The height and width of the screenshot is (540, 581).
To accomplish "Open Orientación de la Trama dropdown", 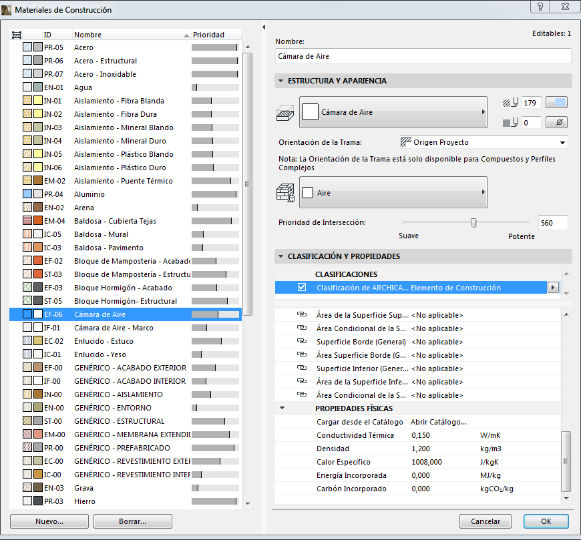I will click(483, 142).
